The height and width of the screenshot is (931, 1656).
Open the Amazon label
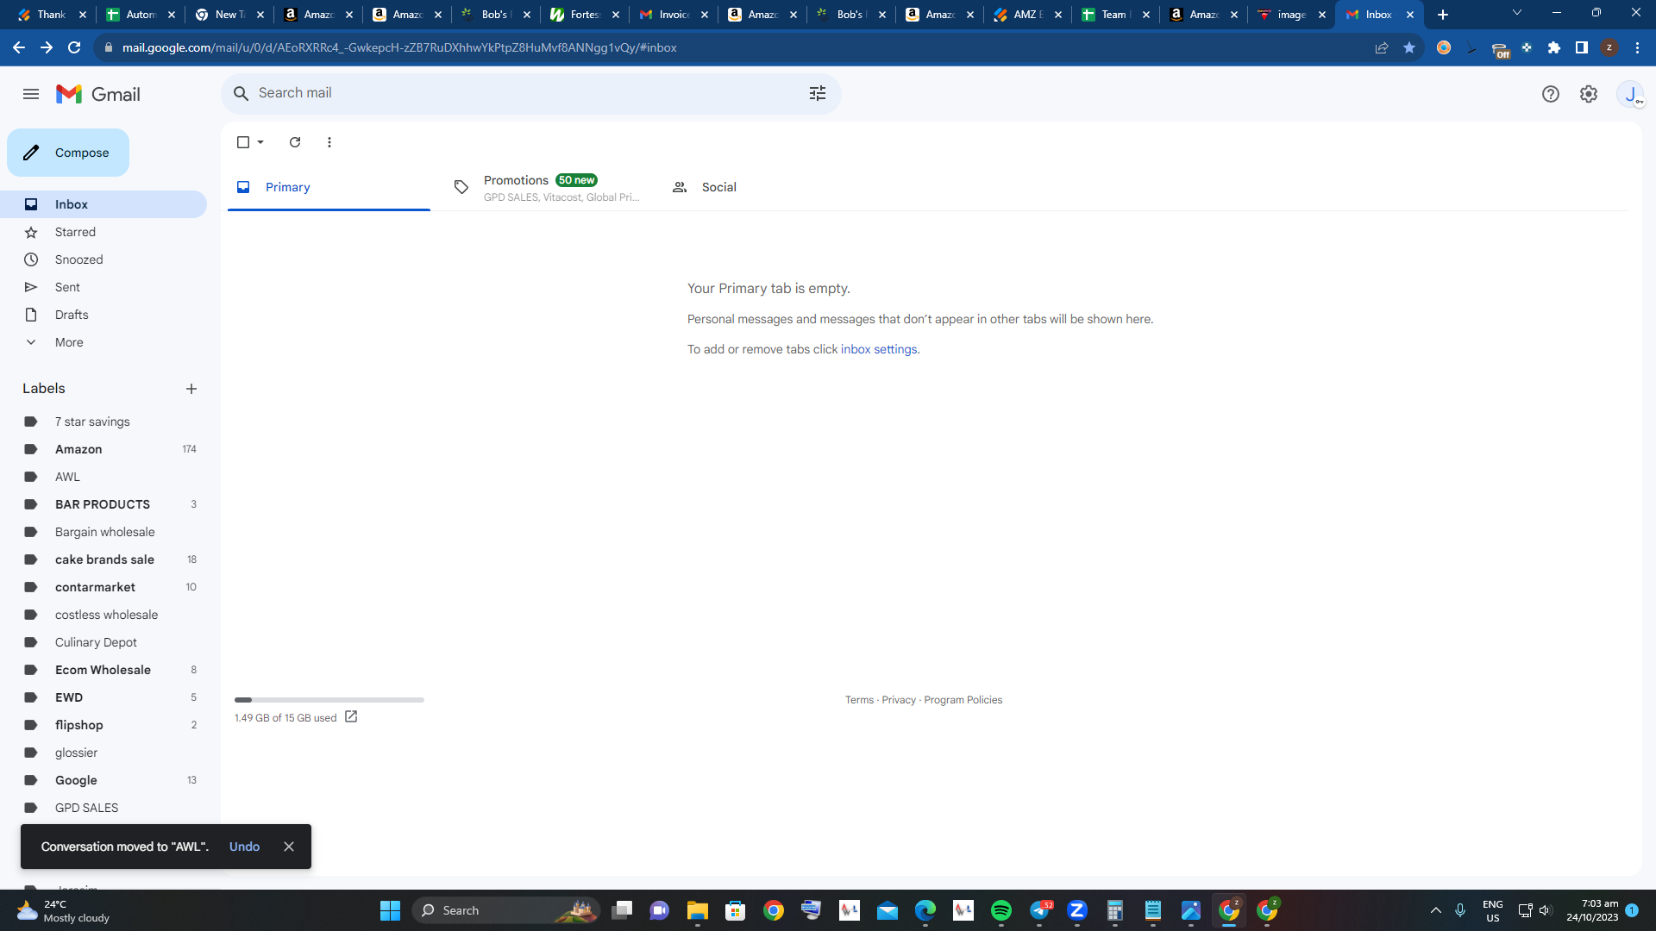pos(103,449)
